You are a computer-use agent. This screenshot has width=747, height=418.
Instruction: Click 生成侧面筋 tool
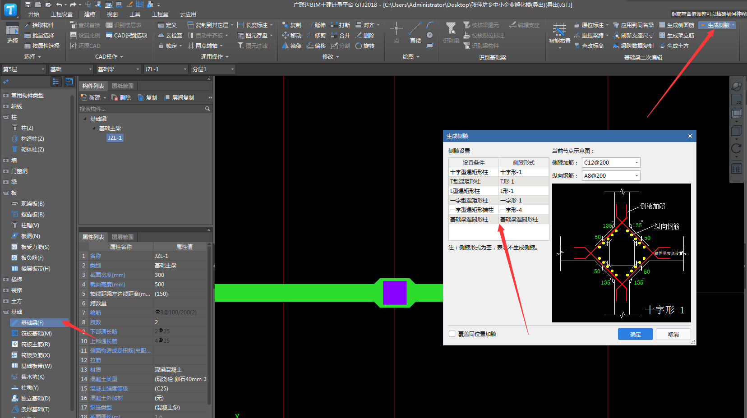[677, 25]
